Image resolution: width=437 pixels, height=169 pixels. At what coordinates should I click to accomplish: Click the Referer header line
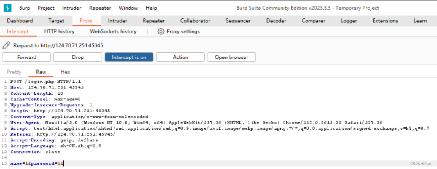[63, 134]
